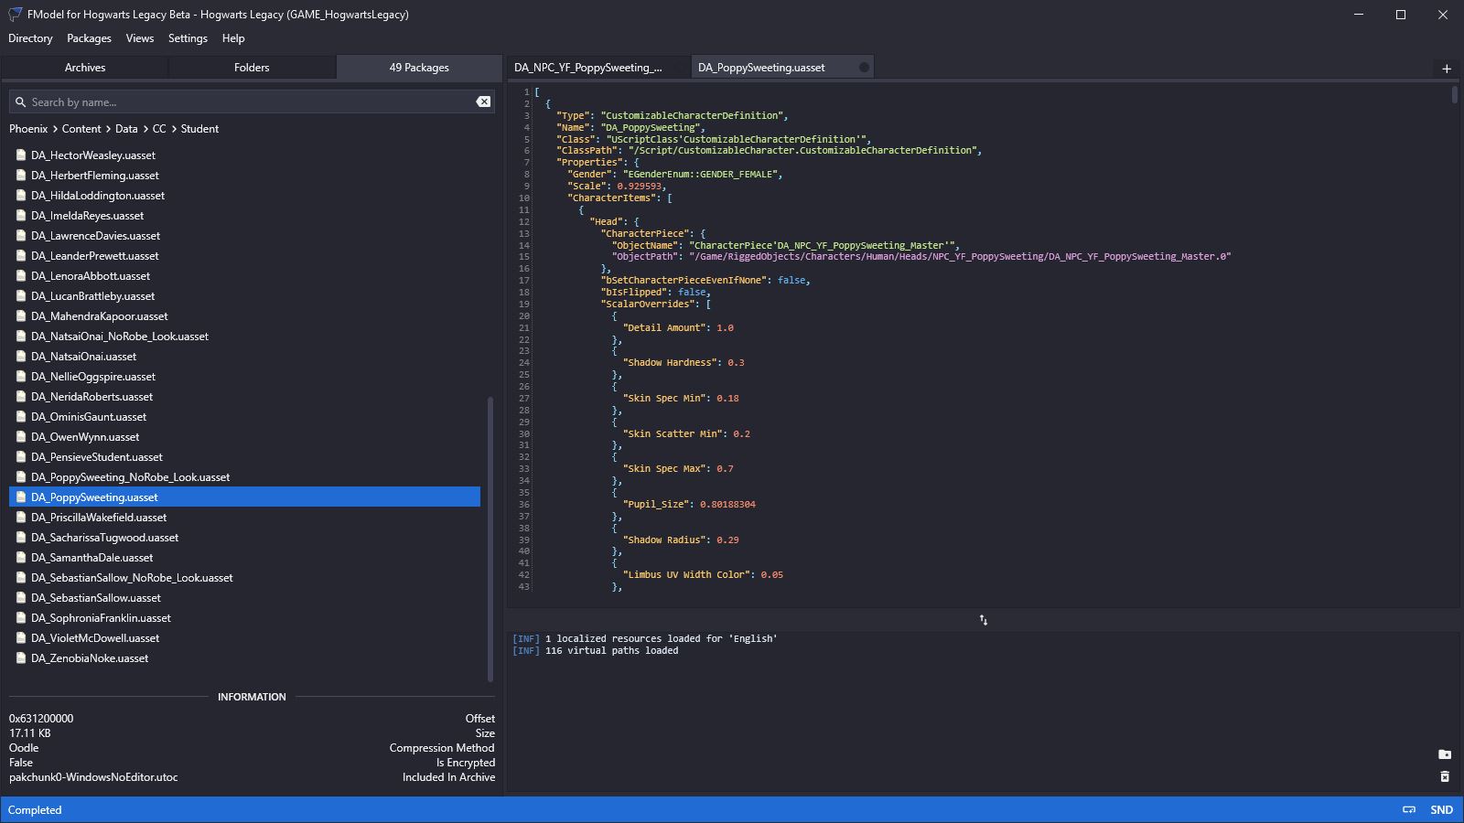Select DA_SacharissaTugwood.uasset
This screenshot has height=823, width=1464.
(244, 538)
